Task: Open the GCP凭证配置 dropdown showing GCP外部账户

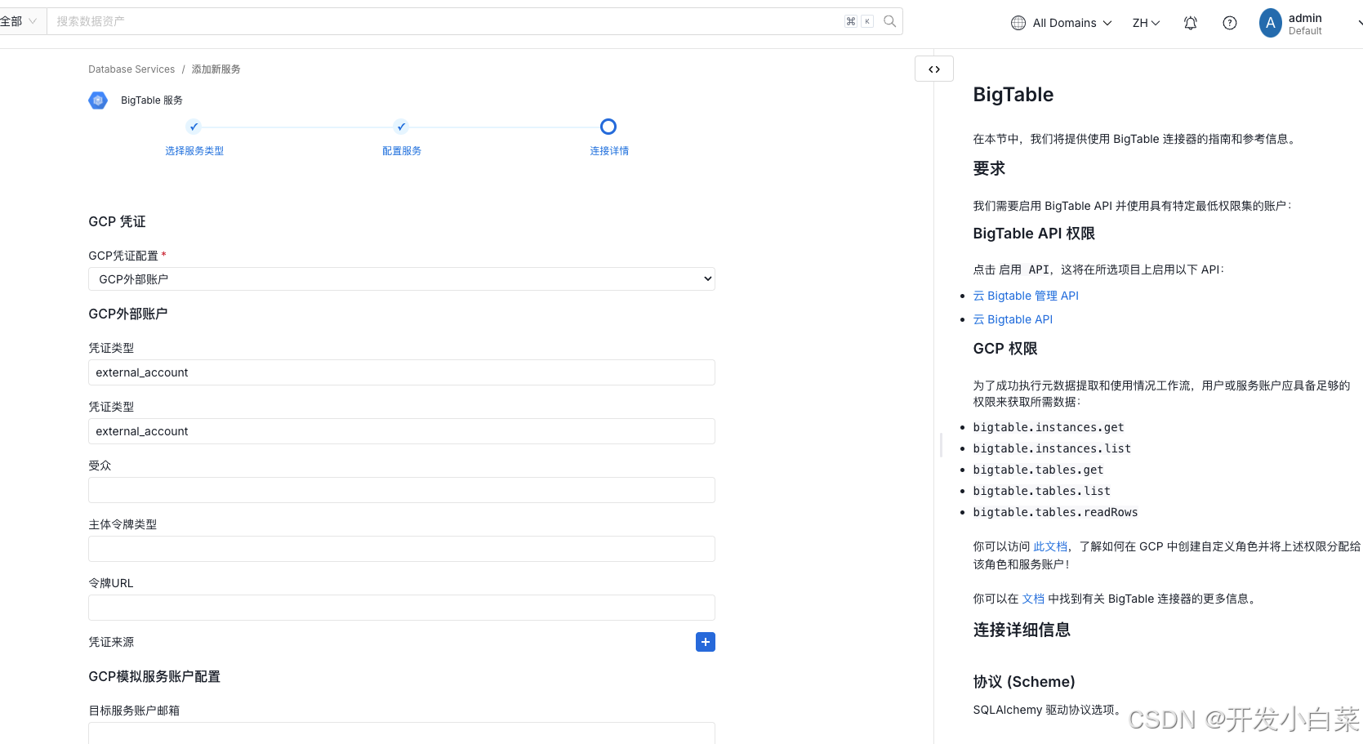Action: pyautogui.click(x=402, y=279)
